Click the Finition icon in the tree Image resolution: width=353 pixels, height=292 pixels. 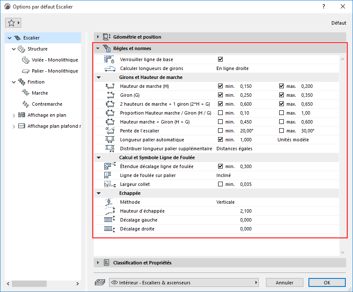[x=21, y=82]
